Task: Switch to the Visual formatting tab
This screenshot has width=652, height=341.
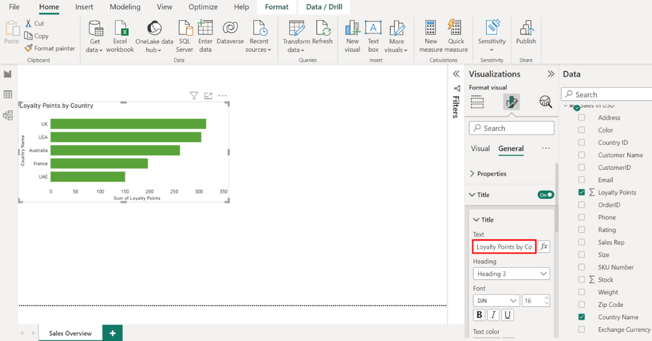Action: pos(480,148)
